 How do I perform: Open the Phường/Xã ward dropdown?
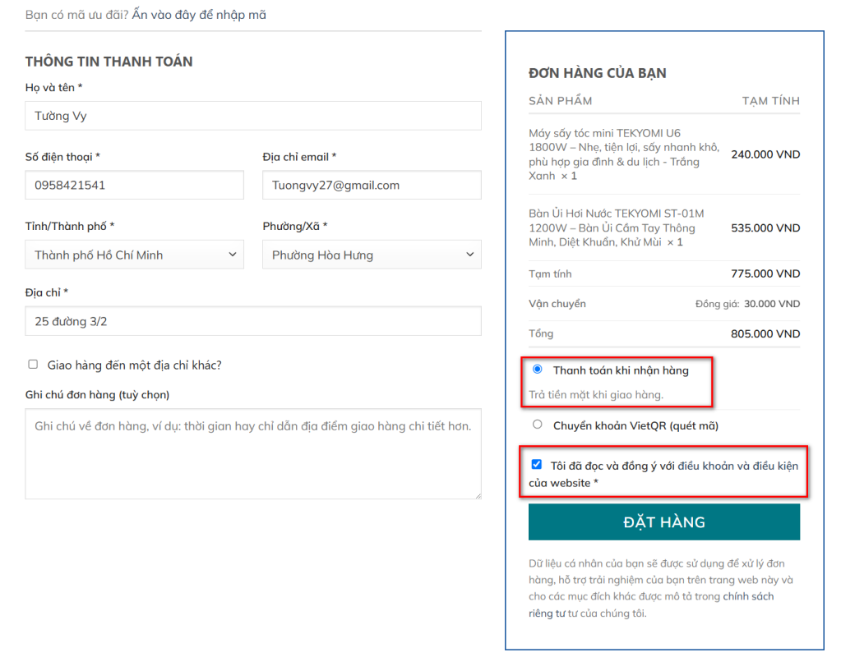[372, 255]
